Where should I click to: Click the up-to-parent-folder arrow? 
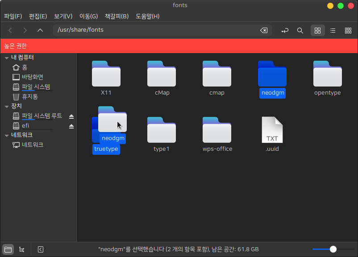[40, 30]
